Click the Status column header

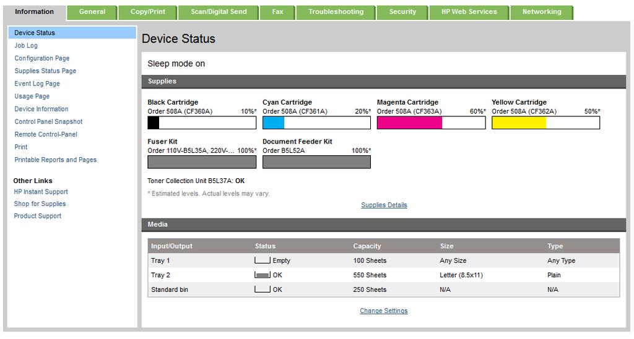coord(265,246)
